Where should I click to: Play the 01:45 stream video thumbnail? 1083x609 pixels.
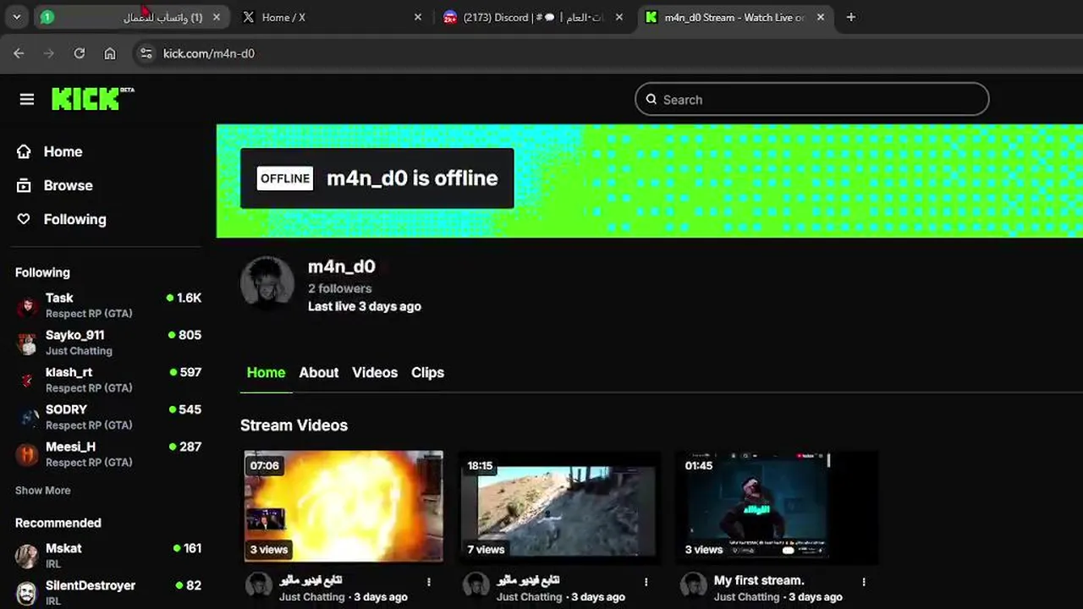[777, 506]
